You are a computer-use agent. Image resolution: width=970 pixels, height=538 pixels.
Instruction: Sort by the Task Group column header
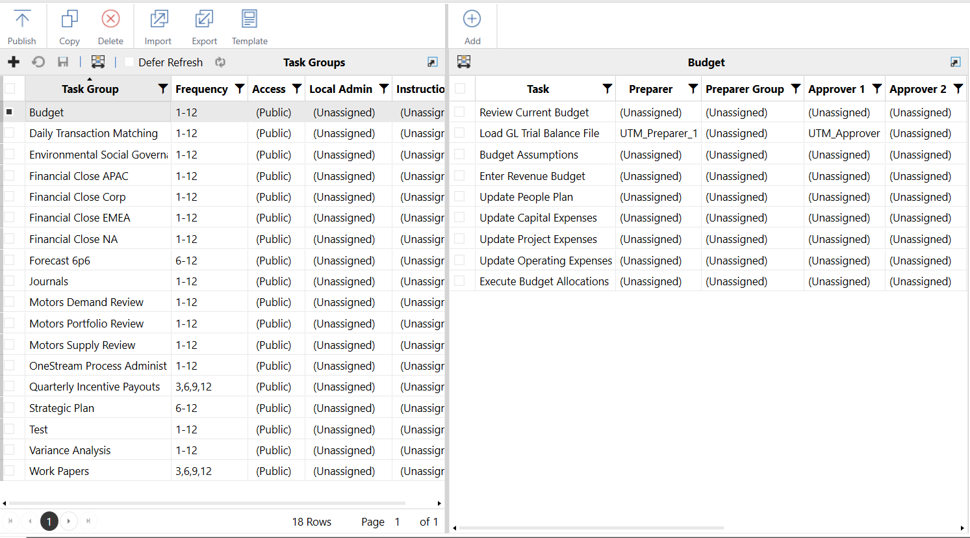click(x=90, y=89)
